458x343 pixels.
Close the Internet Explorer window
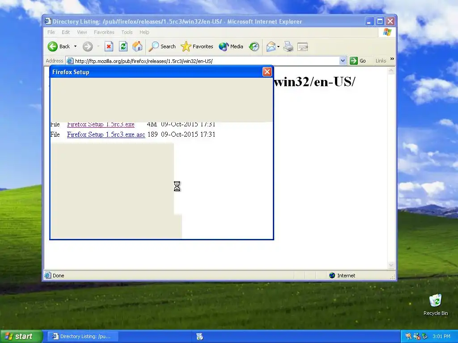click(390, 21)
